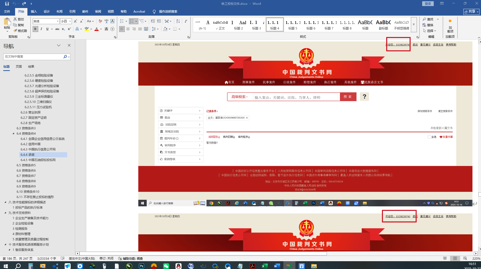The width and height of the screenshot is (481, 269).
Task: Open the change case (Aa) dropdown
Action: (x=90, y=21)
